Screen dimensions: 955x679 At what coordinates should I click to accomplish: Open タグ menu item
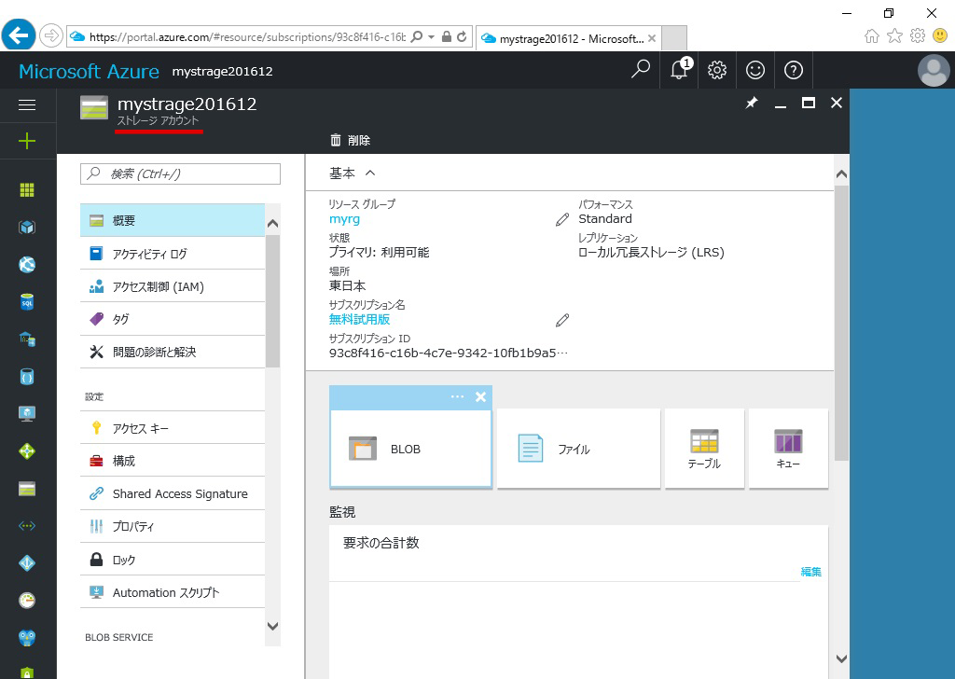tap(173, 319)
